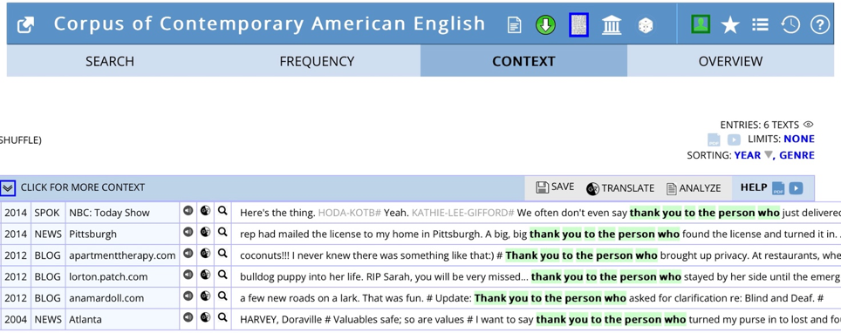Click the TRANSLATE button
The width and height of the screenshot is (841, 333).
tap(620, 188)
